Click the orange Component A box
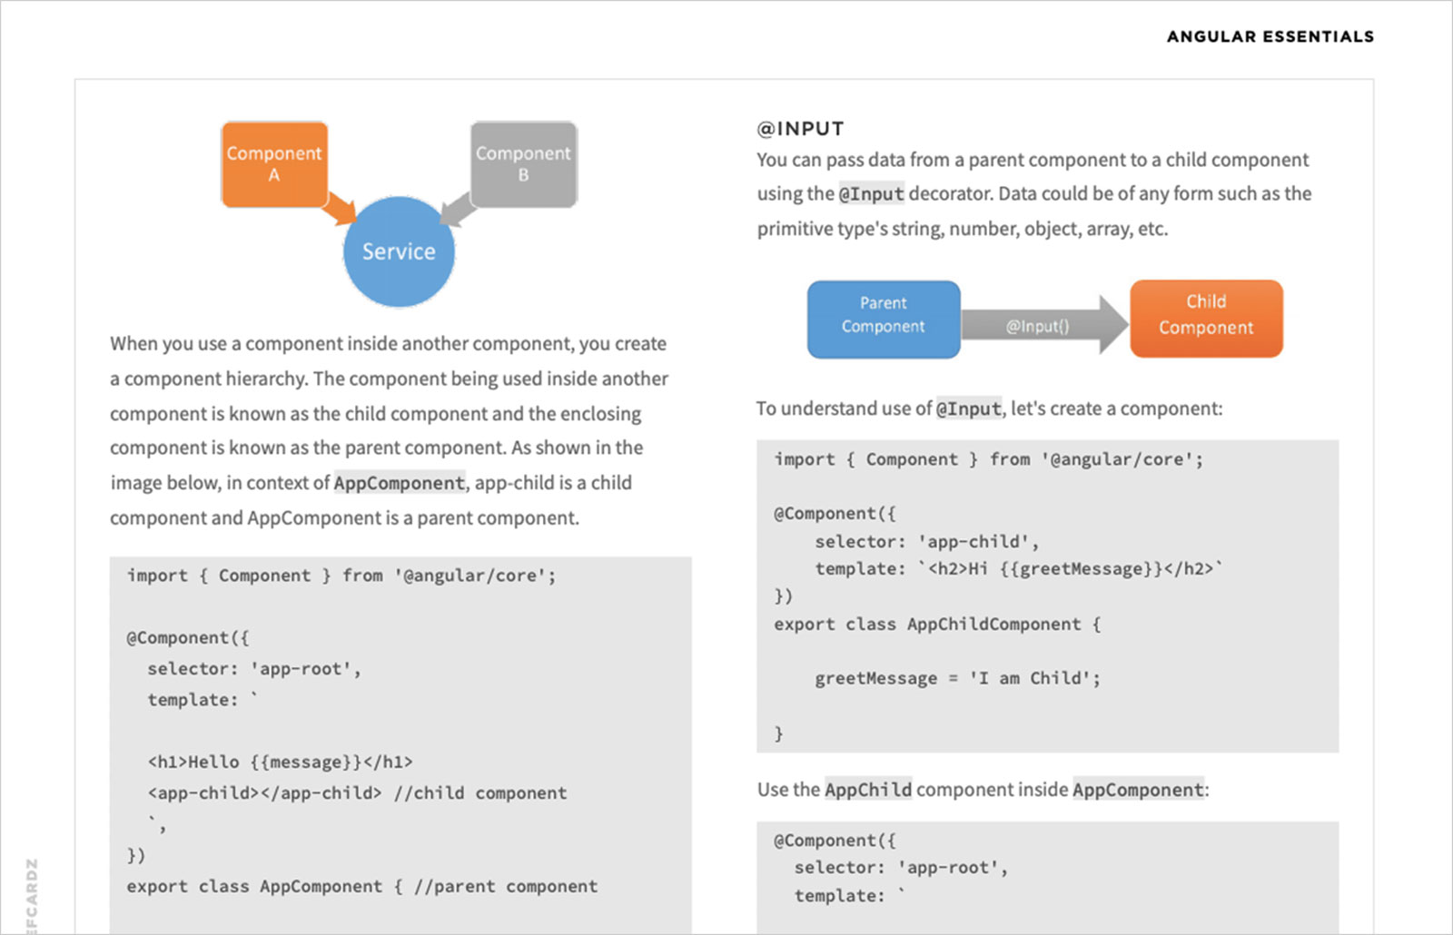1453x935 pixels. 274,164
